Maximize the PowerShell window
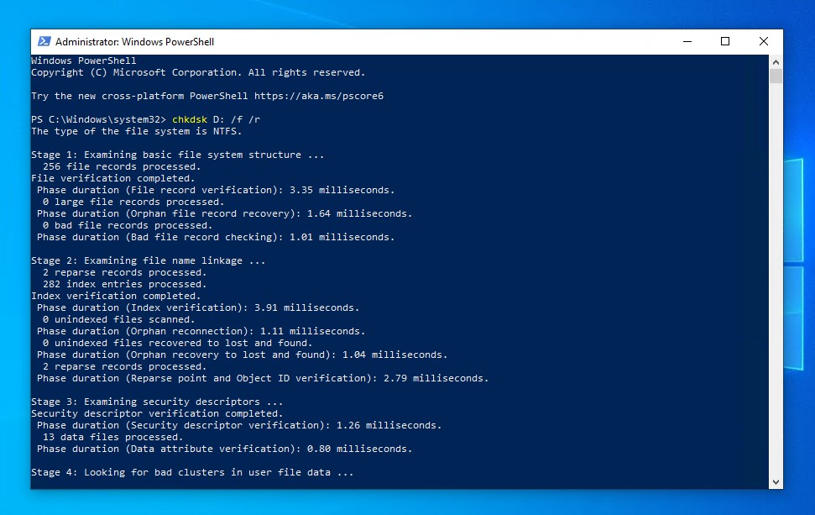This screenshot has height=515, width=815. tap(725, 41)
